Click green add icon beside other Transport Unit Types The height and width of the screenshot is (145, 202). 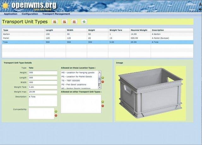point(103,102)
